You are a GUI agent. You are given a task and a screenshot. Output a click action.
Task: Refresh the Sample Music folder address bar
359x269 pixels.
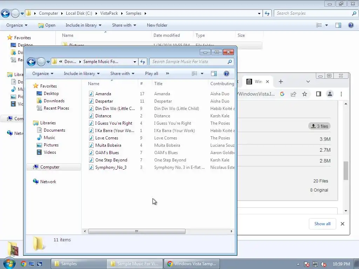143,62
